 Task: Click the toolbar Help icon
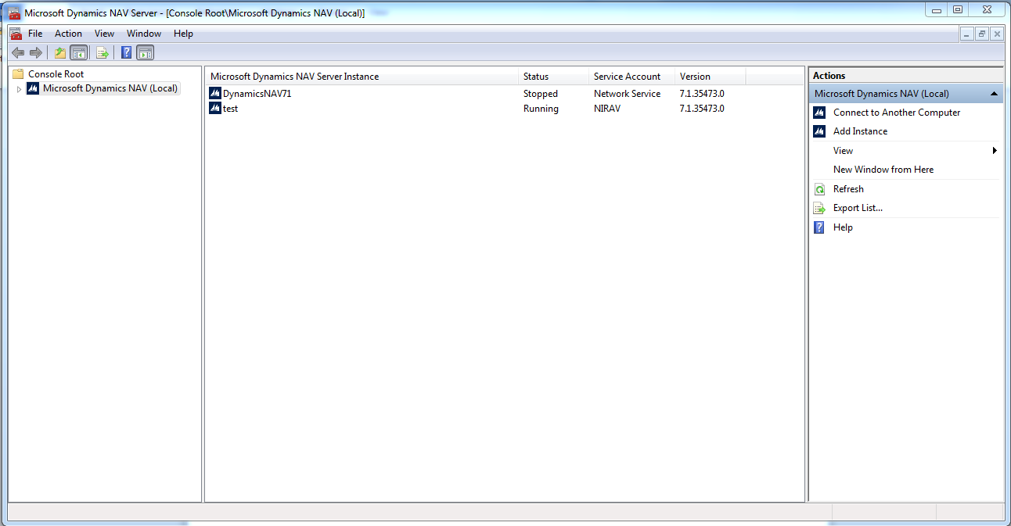point(126,52)
